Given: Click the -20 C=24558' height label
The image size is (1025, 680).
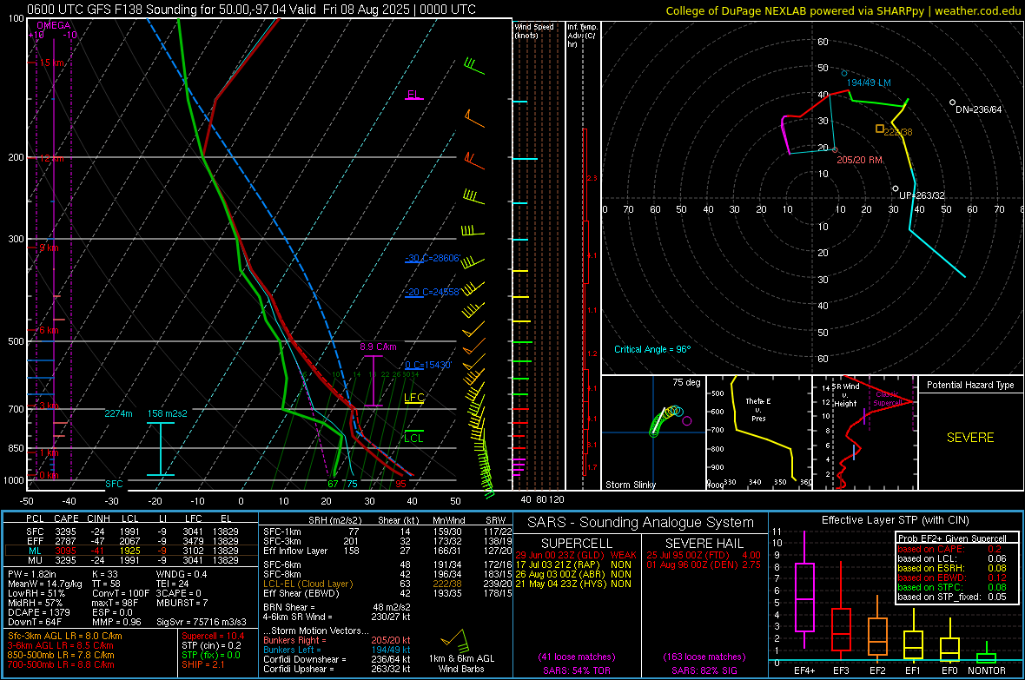Looking at the screenshot, I should click(x=433, y=293).
